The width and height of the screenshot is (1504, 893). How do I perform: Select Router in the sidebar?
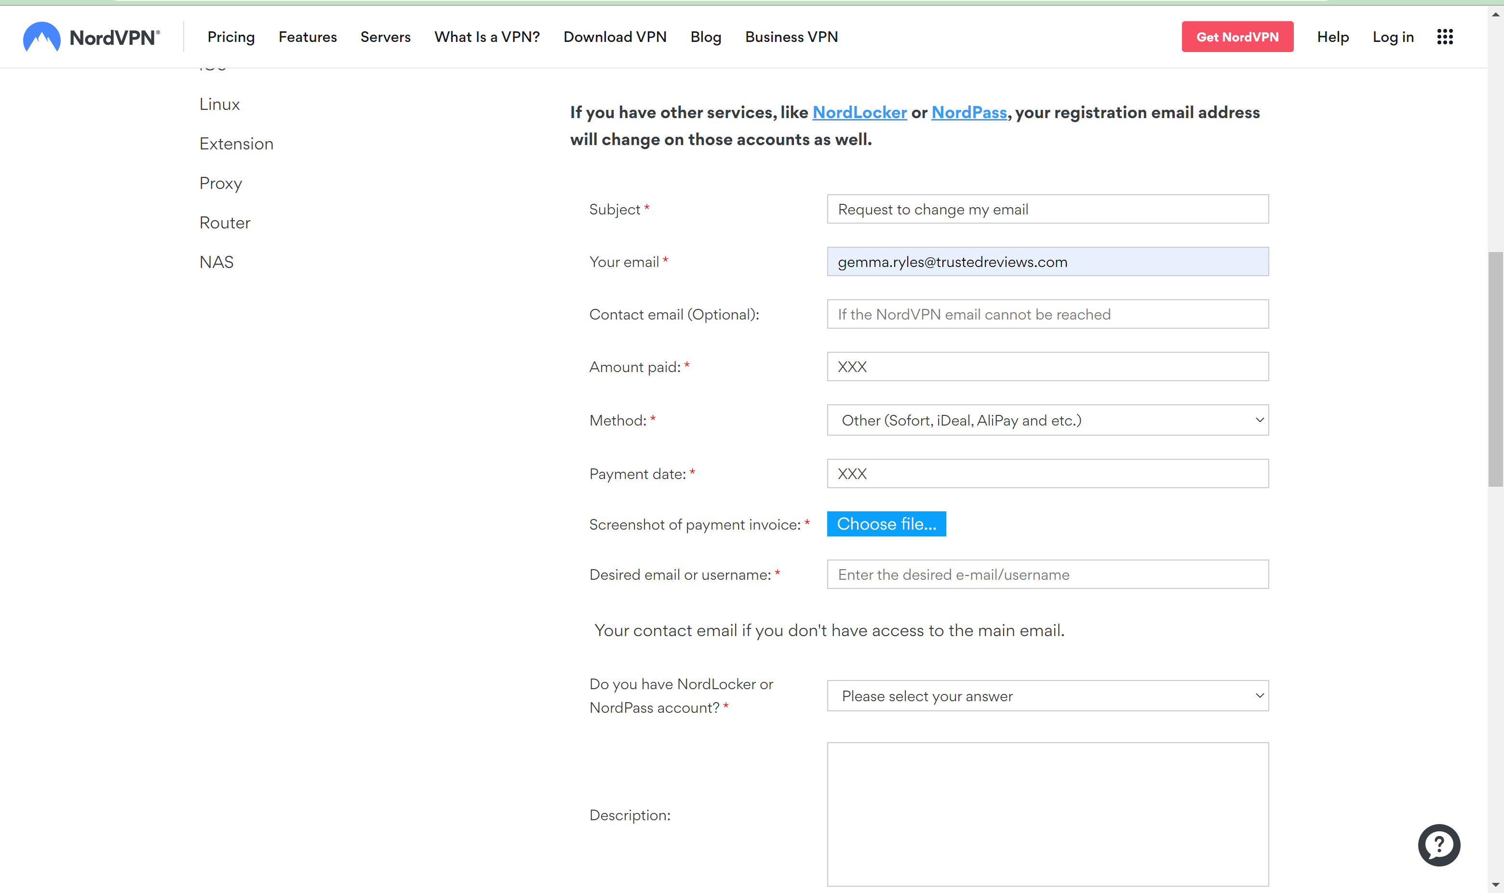click(225, 223)
